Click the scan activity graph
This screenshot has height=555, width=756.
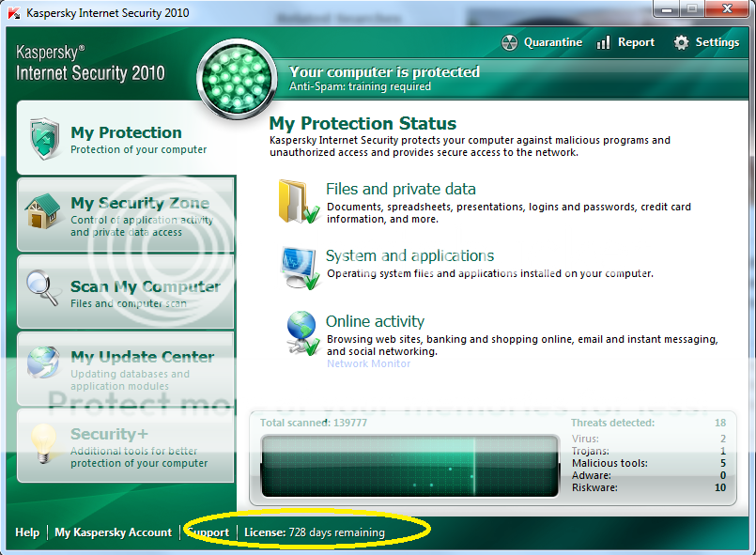pyautogui.click(x=409, y=467)
